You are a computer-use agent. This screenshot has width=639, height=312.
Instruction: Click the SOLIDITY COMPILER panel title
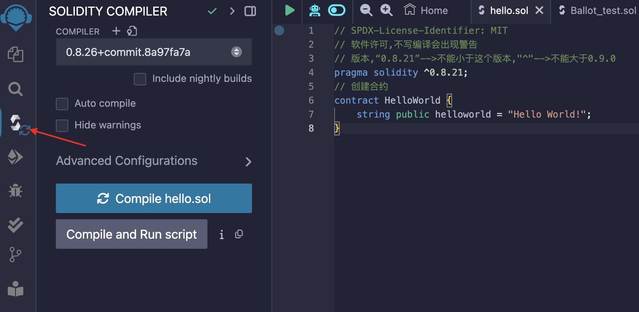[108, 11]
